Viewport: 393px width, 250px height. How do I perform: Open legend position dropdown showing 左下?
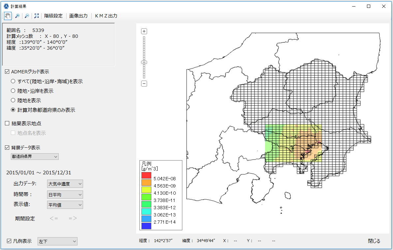pos(57,241)
